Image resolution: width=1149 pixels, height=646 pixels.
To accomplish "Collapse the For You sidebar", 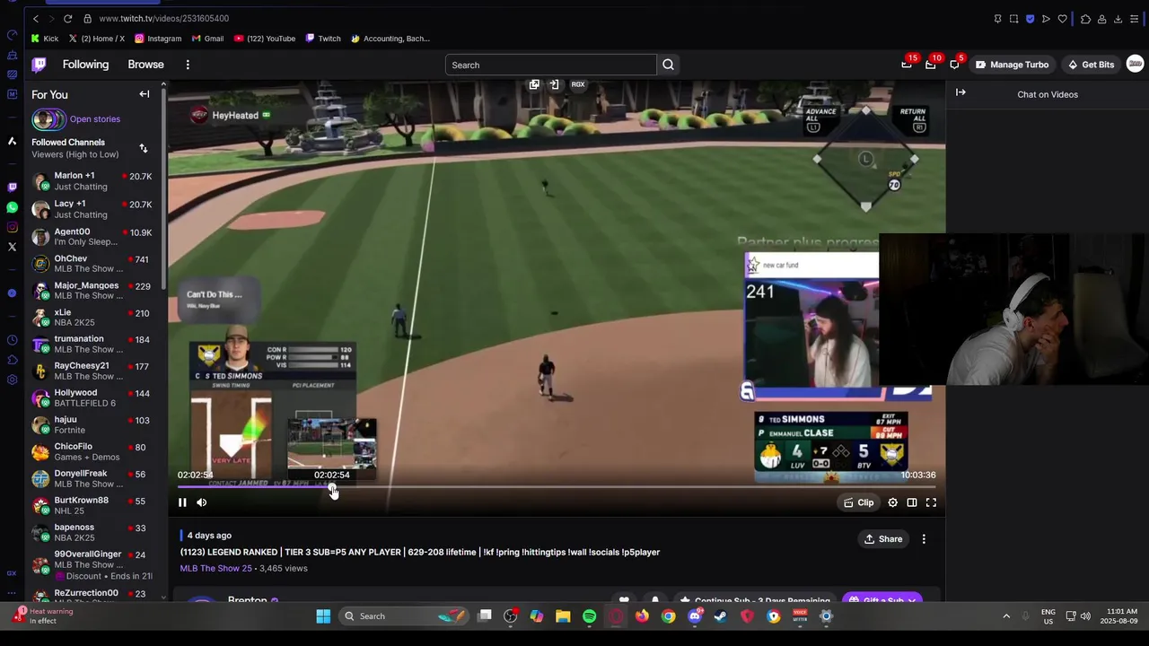I will click(x=145, y=94).
